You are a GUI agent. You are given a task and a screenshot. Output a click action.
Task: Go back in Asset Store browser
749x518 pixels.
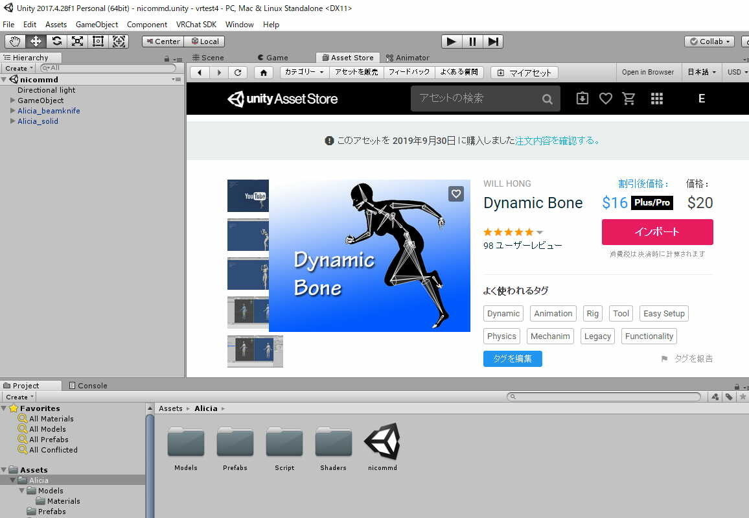click(200, 73)
